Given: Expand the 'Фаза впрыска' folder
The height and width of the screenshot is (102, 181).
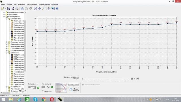Looking at the screenshot, I should click(x=7, y=87).
